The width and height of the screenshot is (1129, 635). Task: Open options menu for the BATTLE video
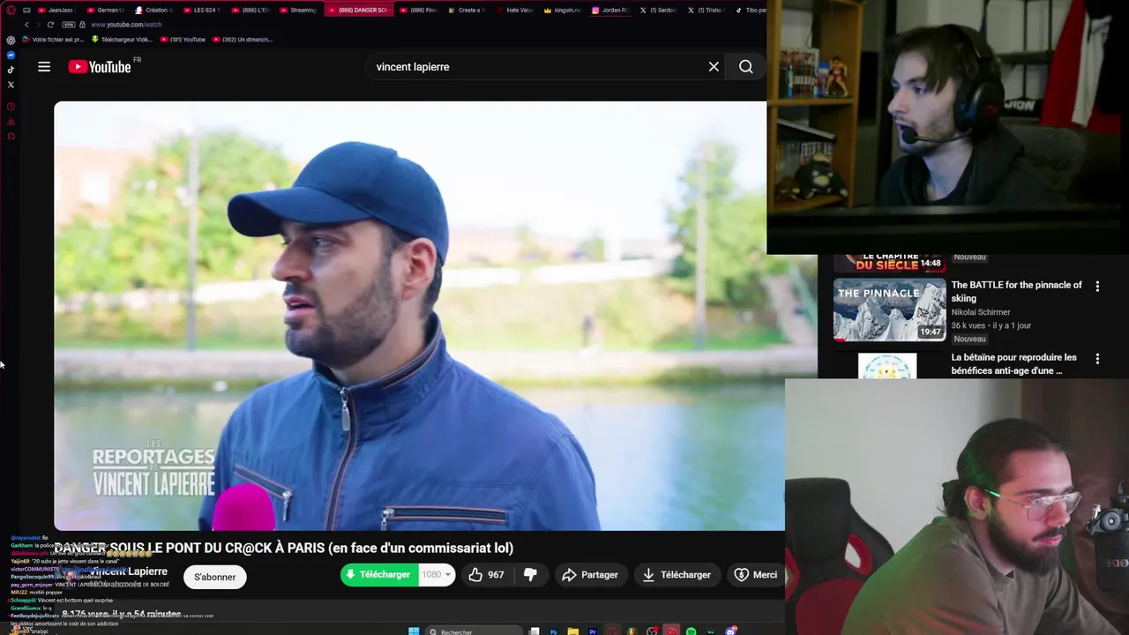pyautogui.click(x=1097, y=287)
